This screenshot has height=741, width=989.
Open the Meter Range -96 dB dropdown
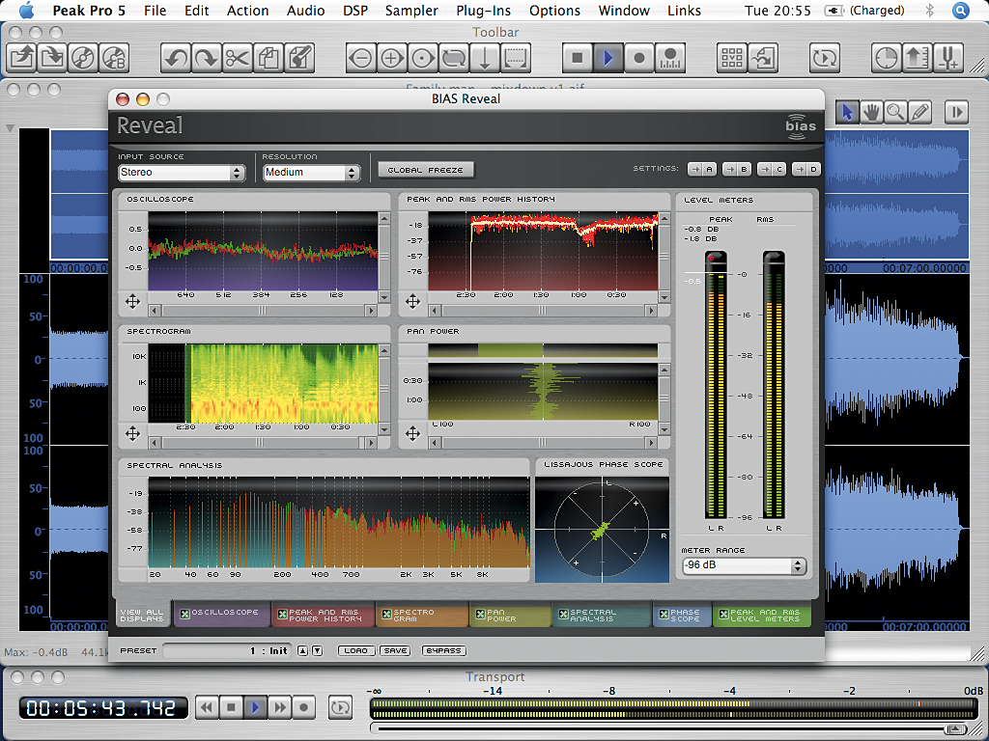(x=745, y=565)
